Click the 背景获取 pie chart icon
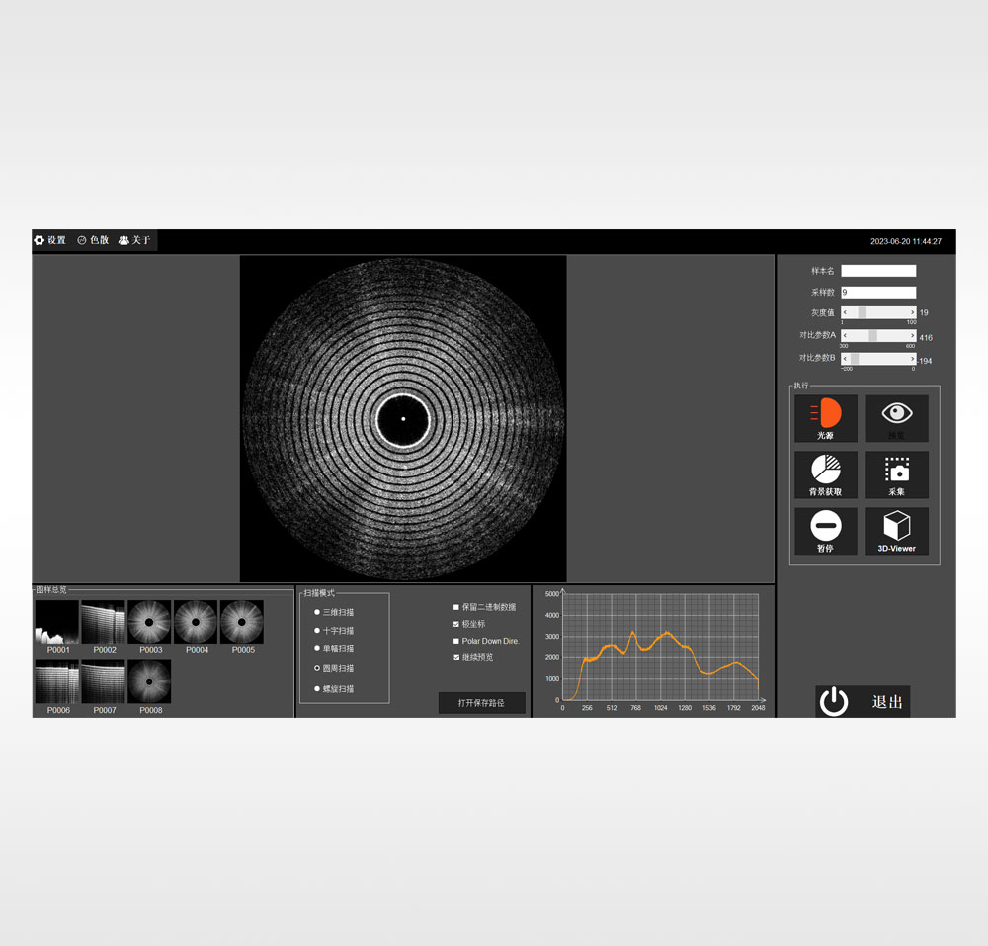This screenshot has height=946, width=988. [x=825, y=470]
